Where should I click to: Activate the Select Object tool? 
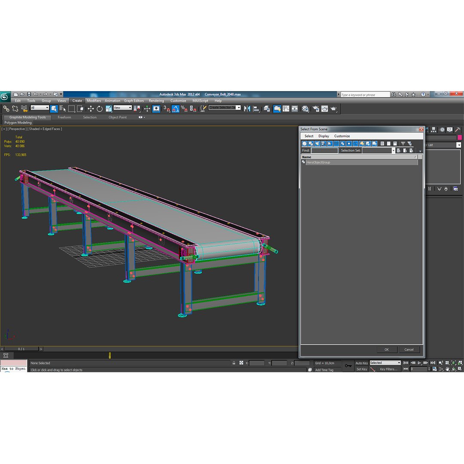[54, 109]
